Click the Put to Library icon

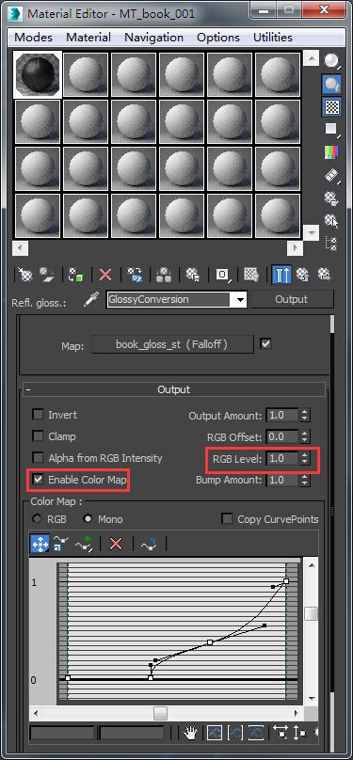click(192, 275)
